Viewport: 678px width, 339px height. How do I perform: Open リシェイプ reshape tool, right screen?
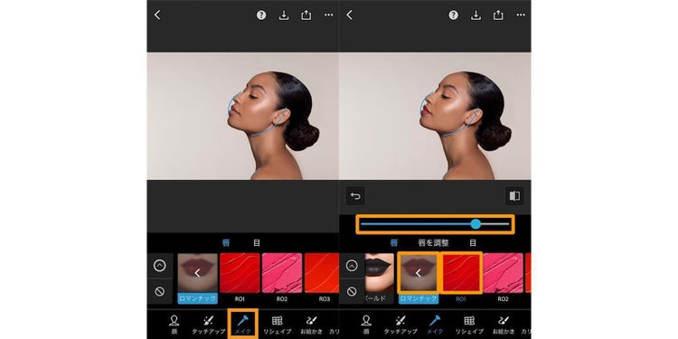tap(468, 325)
